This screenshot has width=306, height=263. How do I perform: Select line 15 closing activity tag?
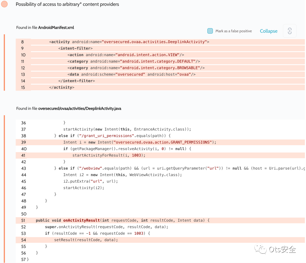160,87
